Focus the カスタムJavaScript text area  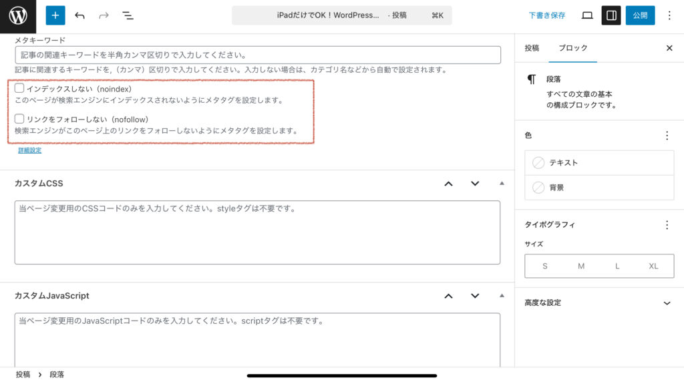(257, 340)
